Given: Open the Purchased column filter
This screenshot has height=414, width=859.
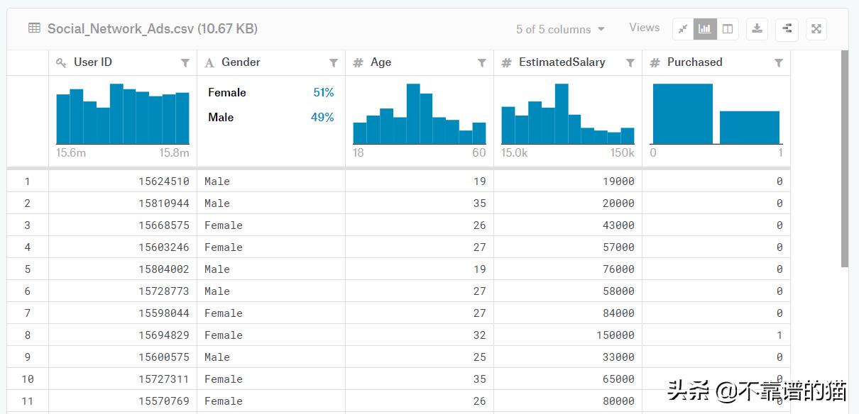Looking at the screenshot, I should 779,63.
